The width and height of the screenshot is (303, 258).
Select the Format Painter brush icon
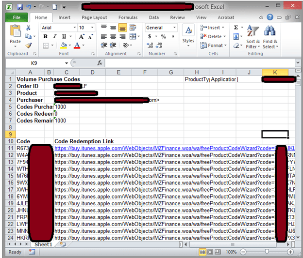pyautogui.click(x=29, y=46)
